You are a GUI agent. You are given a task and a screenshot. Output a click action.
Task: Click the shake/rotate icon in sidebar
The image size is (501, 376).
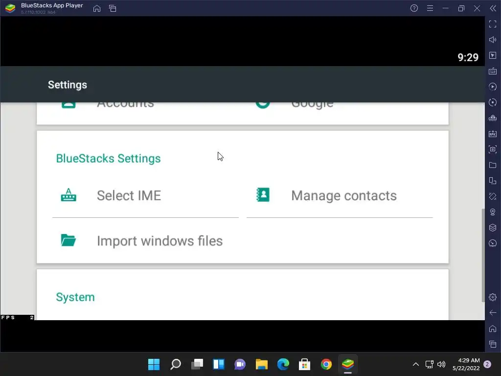[493, 196]
